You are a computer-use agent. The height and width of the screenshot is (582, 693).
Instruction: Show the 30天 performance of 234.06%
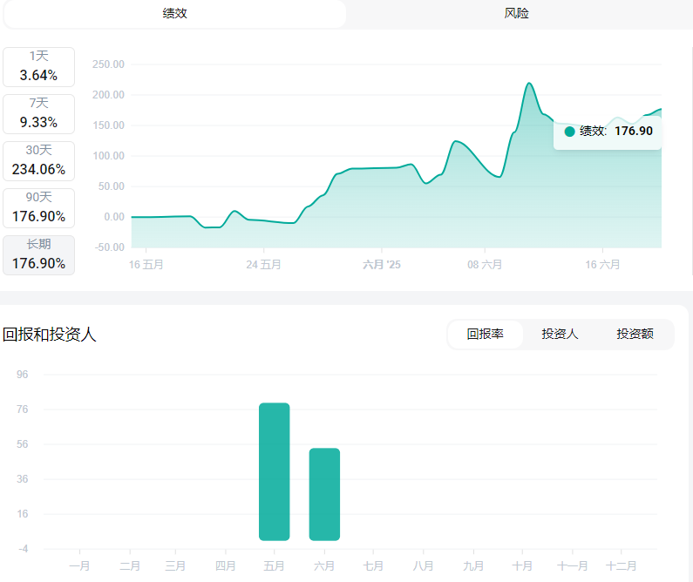[x=38, y=161]
